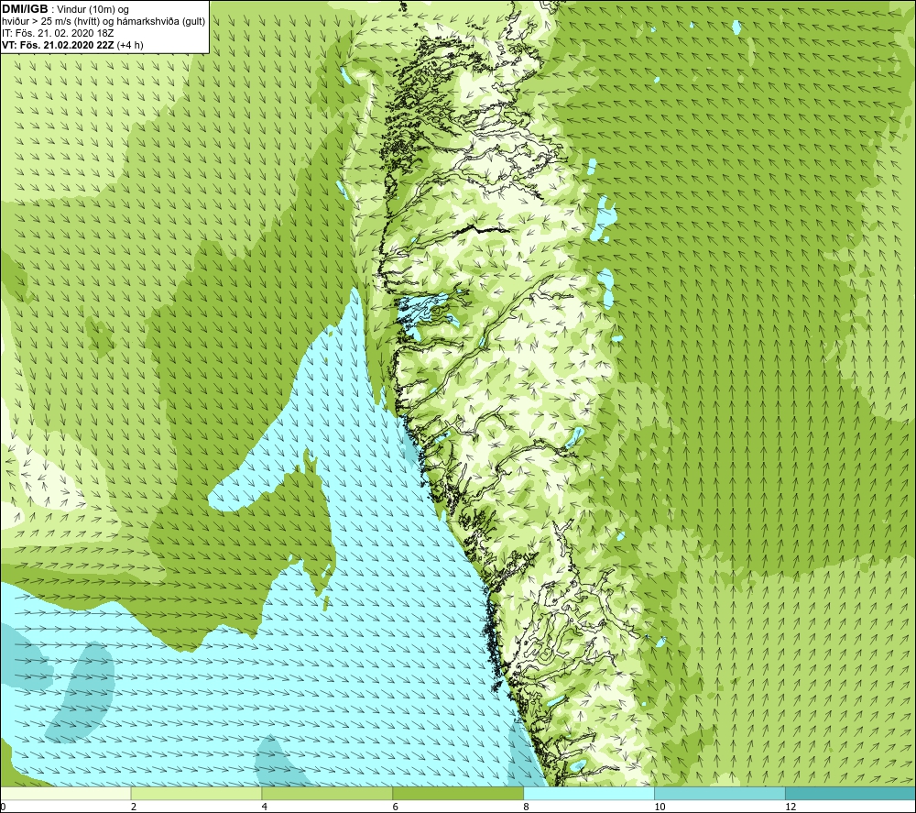Select the dark teal above-12 m/s scale segment
Image resolution: width=916 pixels, height=813 pixels.
(x=851, y=793)
